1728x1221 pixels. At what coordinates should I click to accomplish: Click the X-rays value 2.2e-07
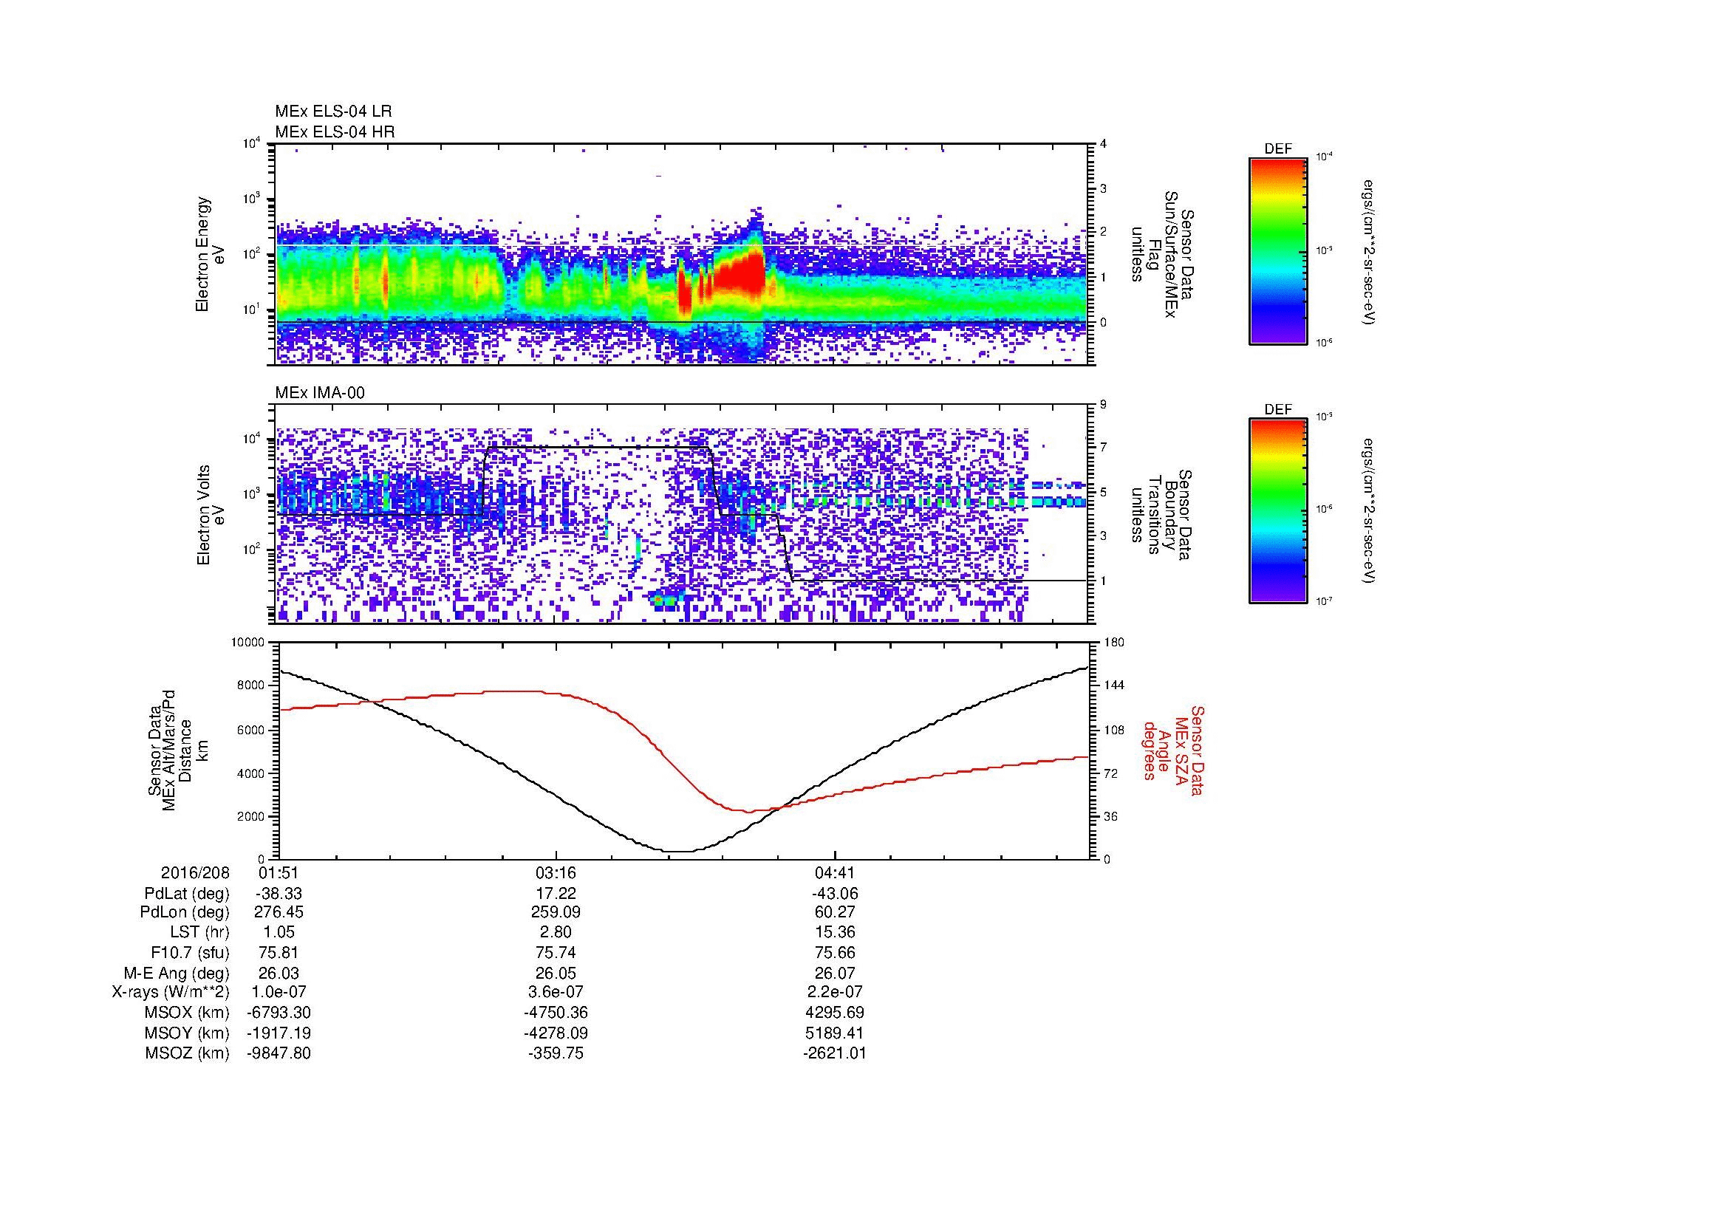[835, 992]
